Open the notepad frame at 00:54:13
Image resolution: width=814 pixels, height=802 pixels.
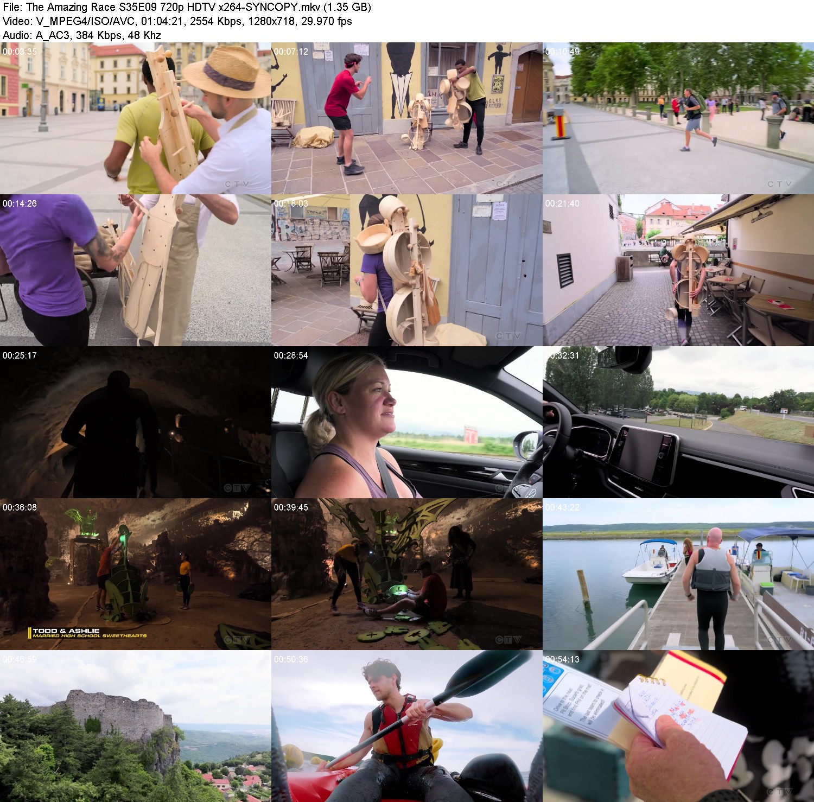tap(678, 726)
